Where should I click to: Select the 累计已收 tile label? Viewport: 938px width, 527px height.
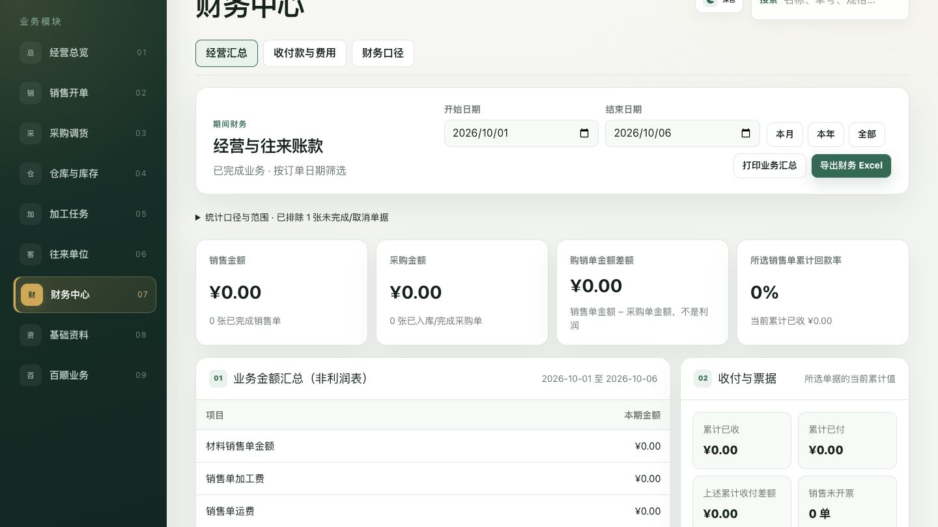click(721, 429)
